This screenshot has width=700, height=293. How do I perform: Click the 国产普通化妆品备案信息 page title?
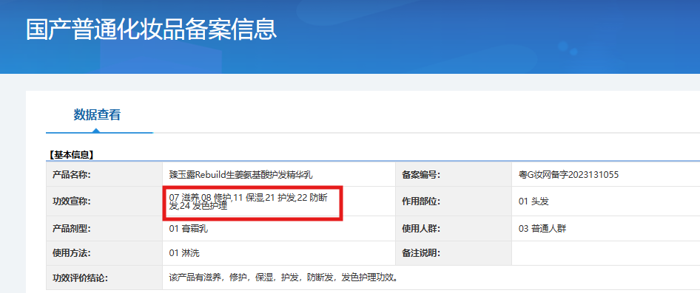point(152,30)
